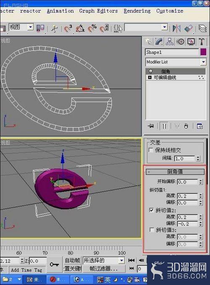Open the Hierarchy command panel tab
Screen dimensions: 210x285
[x=170, y=42]
